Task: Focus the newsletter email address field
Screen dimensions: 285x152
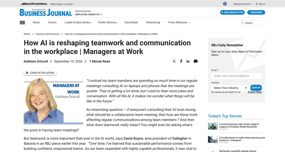Action: point(237,76)
